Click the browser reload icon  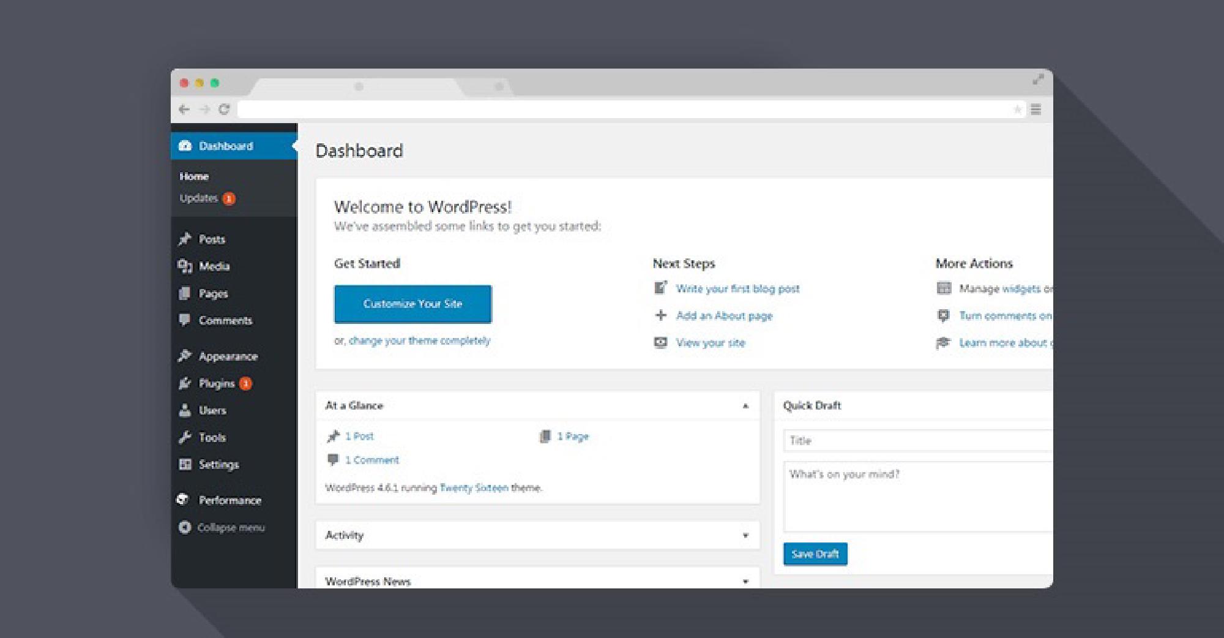pos(224,109)
